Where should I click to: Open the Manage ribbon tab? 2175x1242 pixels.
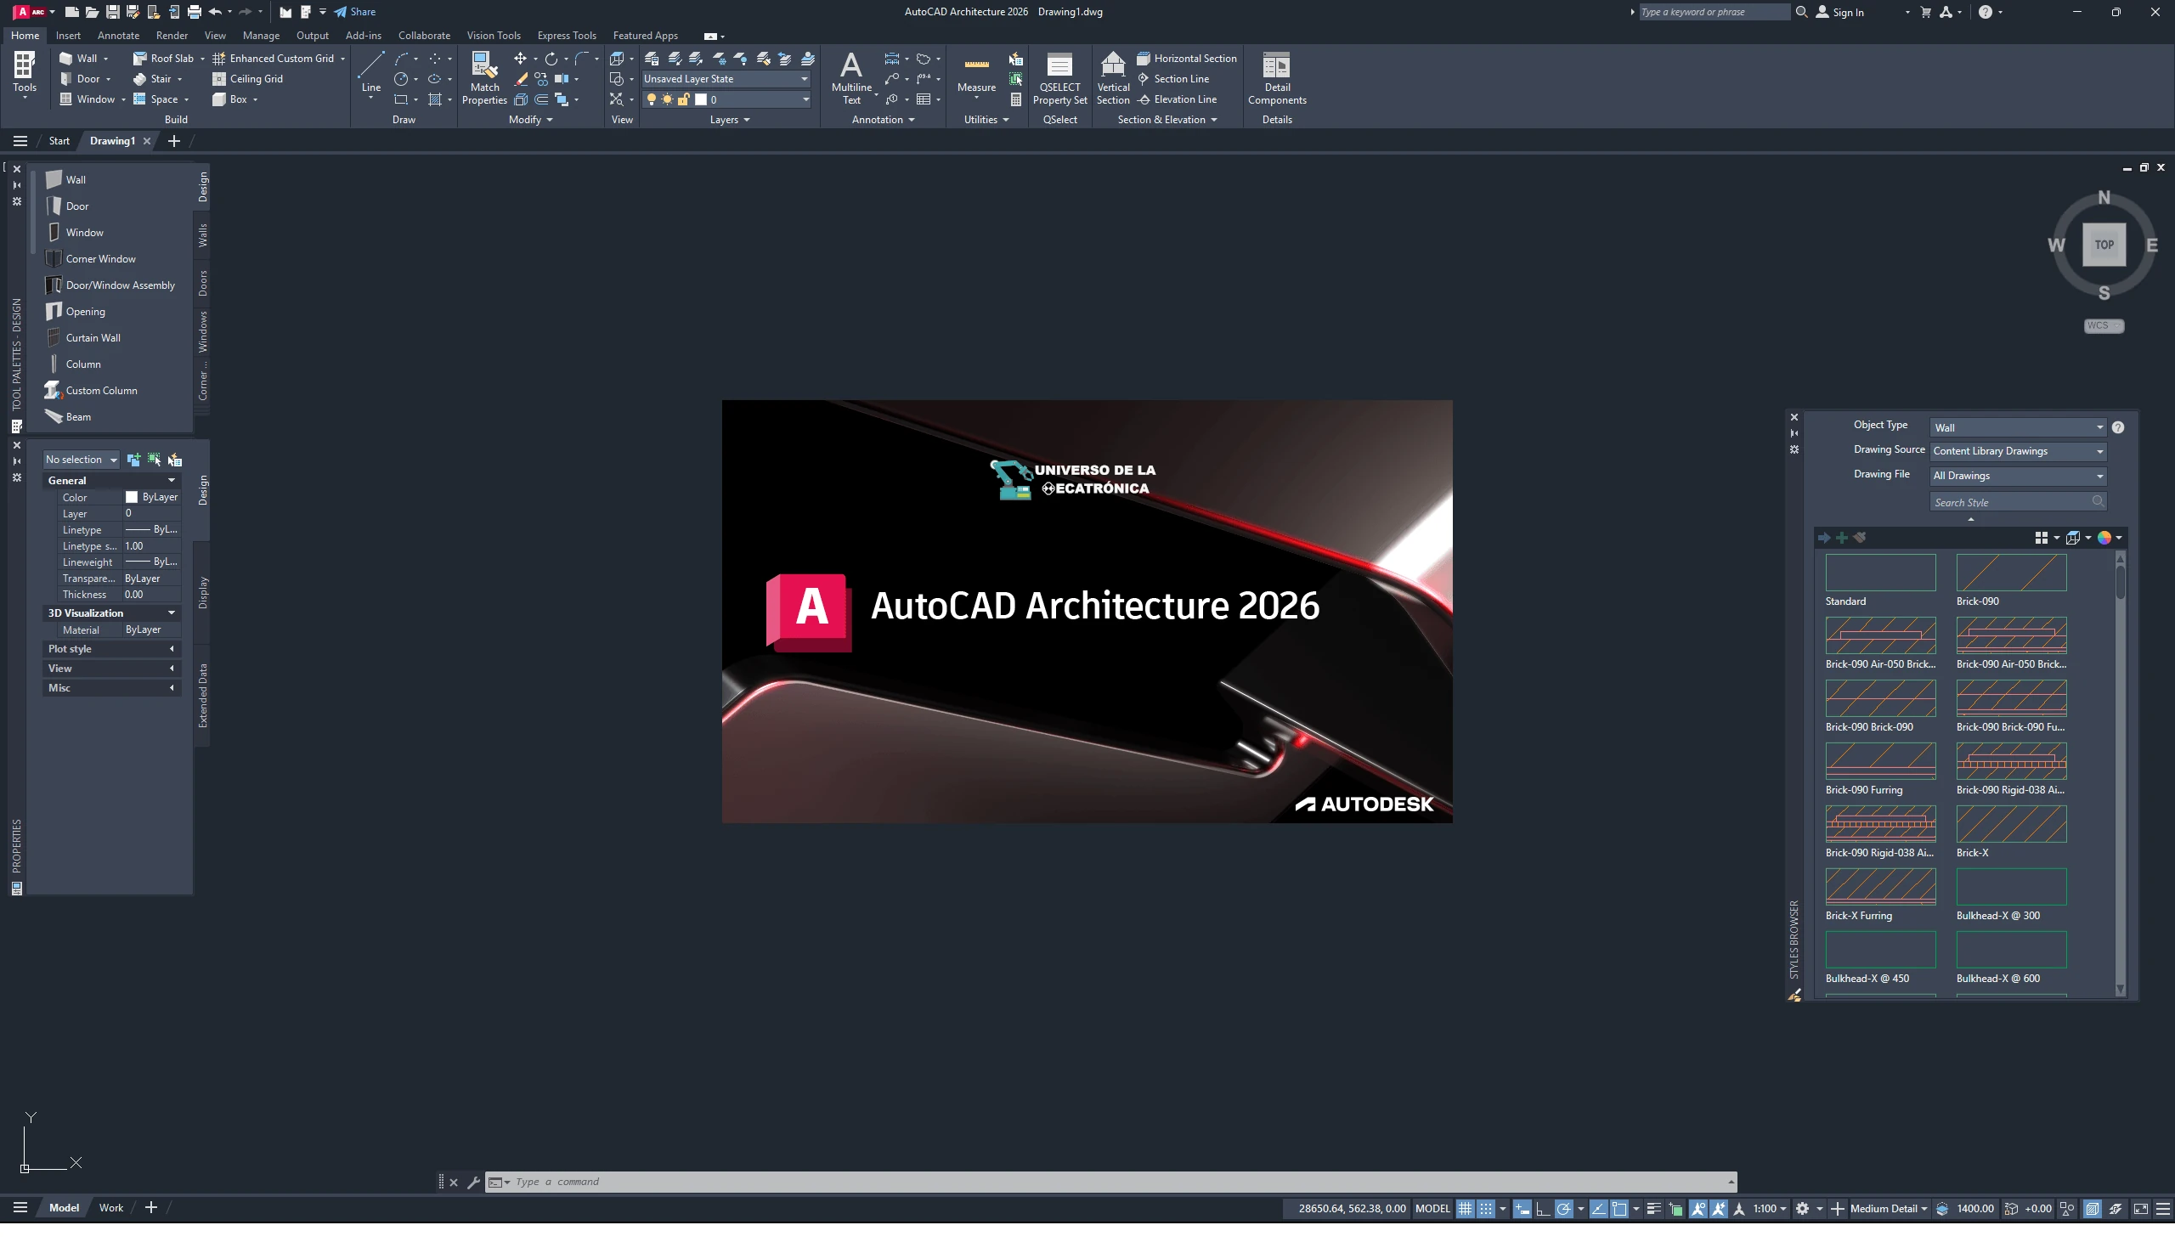point(261,36)
